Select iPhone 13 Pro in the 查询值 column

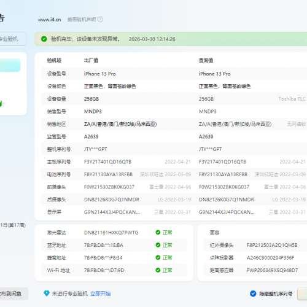pyautogui.click(x=215, y=74)
